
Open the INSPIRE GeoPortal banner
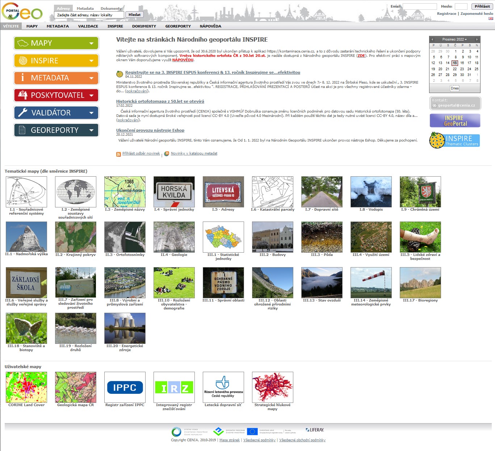[x=455, y=121]
